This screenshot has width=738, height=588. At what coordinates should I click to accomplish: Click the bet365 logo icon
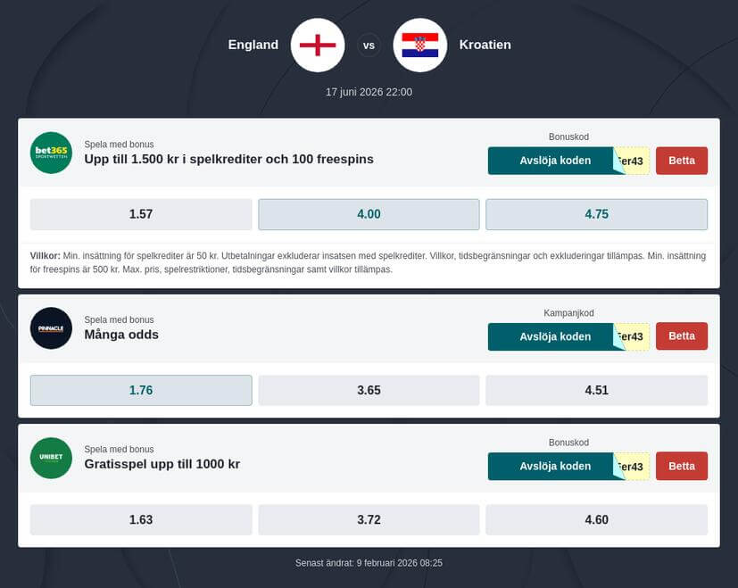pyautogui.click(x=51, y=153)
